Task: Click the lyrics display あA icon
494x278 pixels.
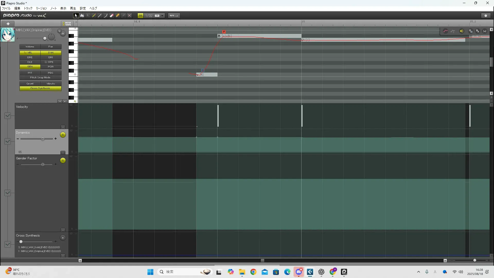Action: click(x=478, y=31)
